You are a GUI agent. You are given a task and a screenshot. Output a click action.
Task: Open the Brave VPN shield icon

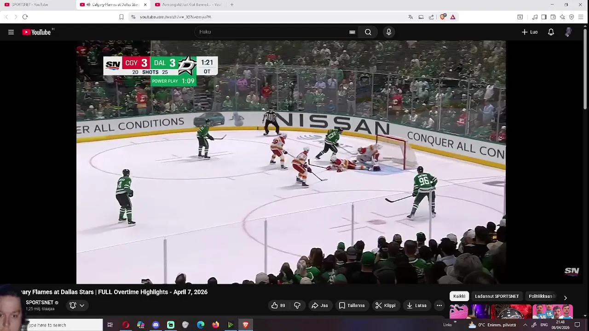click(572, 17)
